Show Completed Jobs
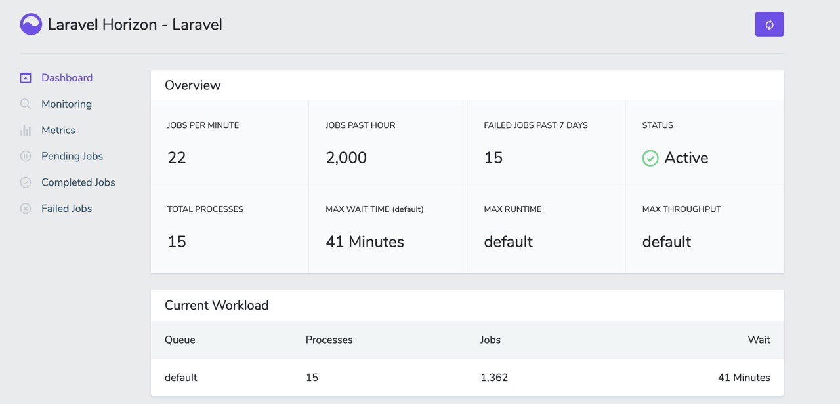 tap(78, 182)
